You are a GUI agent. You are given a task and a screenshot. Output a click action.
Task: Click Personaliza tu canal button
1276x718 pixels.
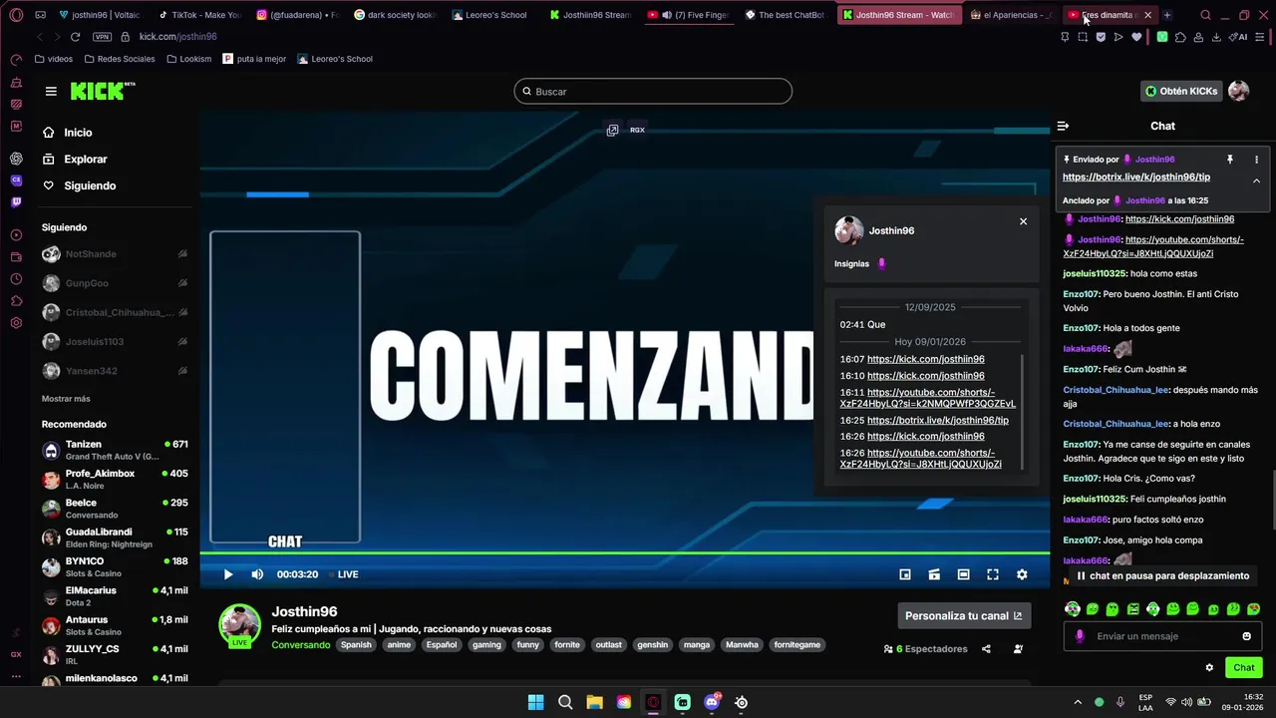pyautogui.click(x=964, y=616)
